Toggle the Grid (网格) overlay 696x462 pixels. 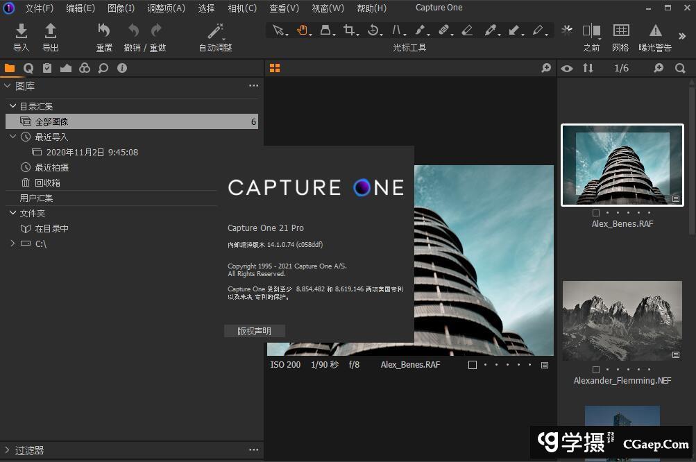621,31
